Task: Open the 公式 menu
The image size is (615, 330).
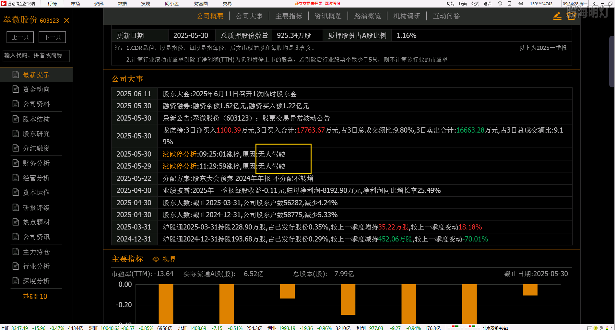Action: coord(475,4)
